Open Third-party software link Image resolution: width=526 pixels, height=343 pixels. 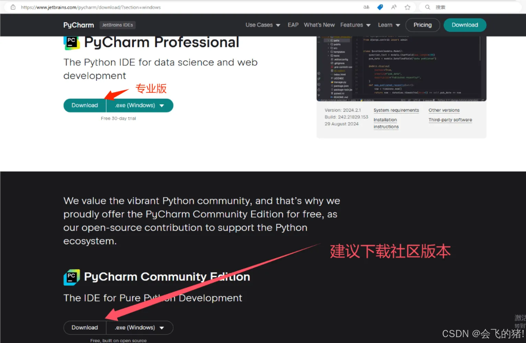point(450,120)
